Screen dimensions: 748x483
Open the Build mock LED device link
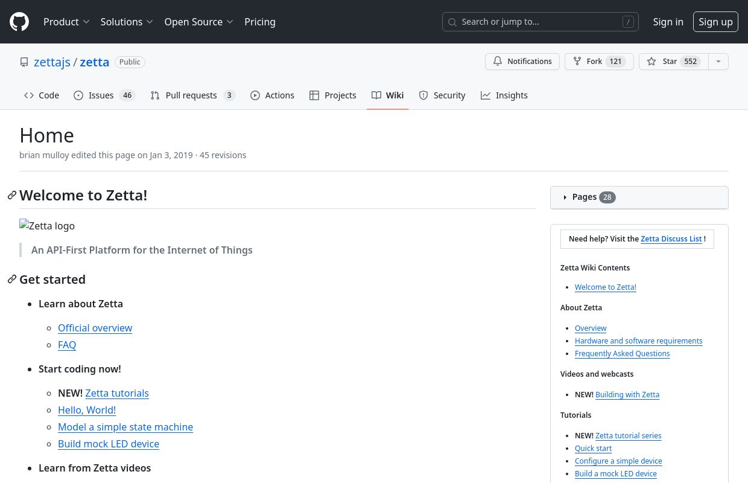pos(109,444)
